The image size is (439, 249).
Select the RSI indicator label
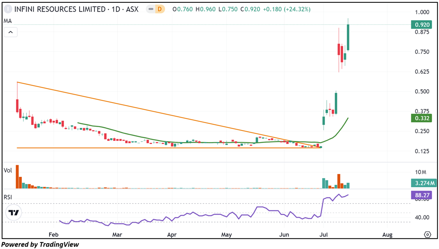click(x=8, y=197)
